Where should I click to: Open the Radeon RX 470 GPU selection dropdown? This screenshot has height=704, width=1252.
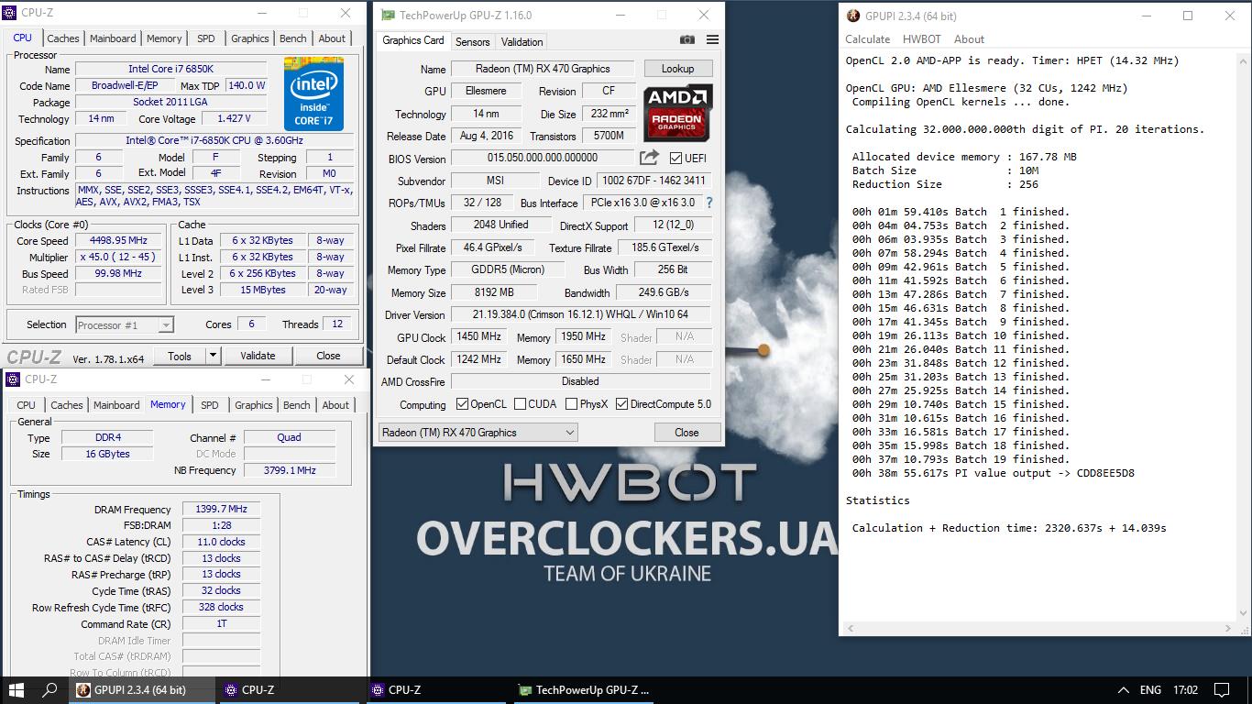click(478, 433)
